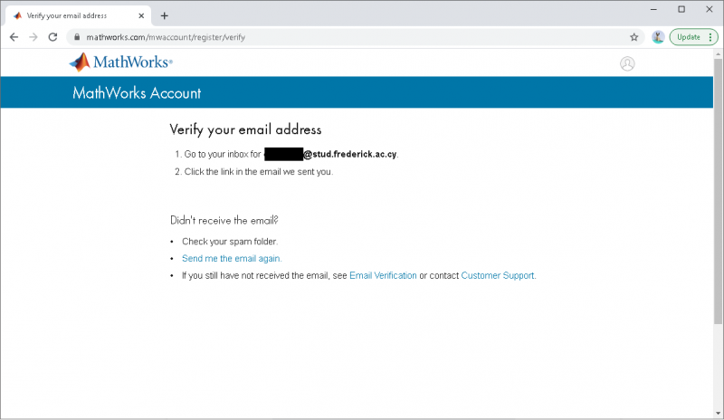This screenshot has height=420, width=724.
Task: Contact Customer Support link
Action: (x=498, y=275)
